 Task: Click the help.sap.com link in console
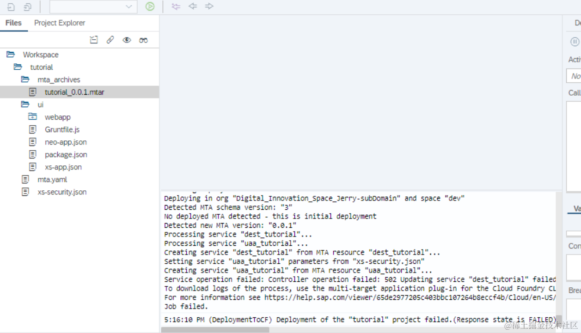click(410, 297)
